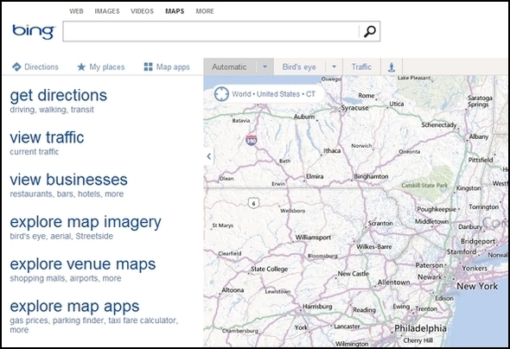Click the Interstate 390 shield on map

coord(251,141)
